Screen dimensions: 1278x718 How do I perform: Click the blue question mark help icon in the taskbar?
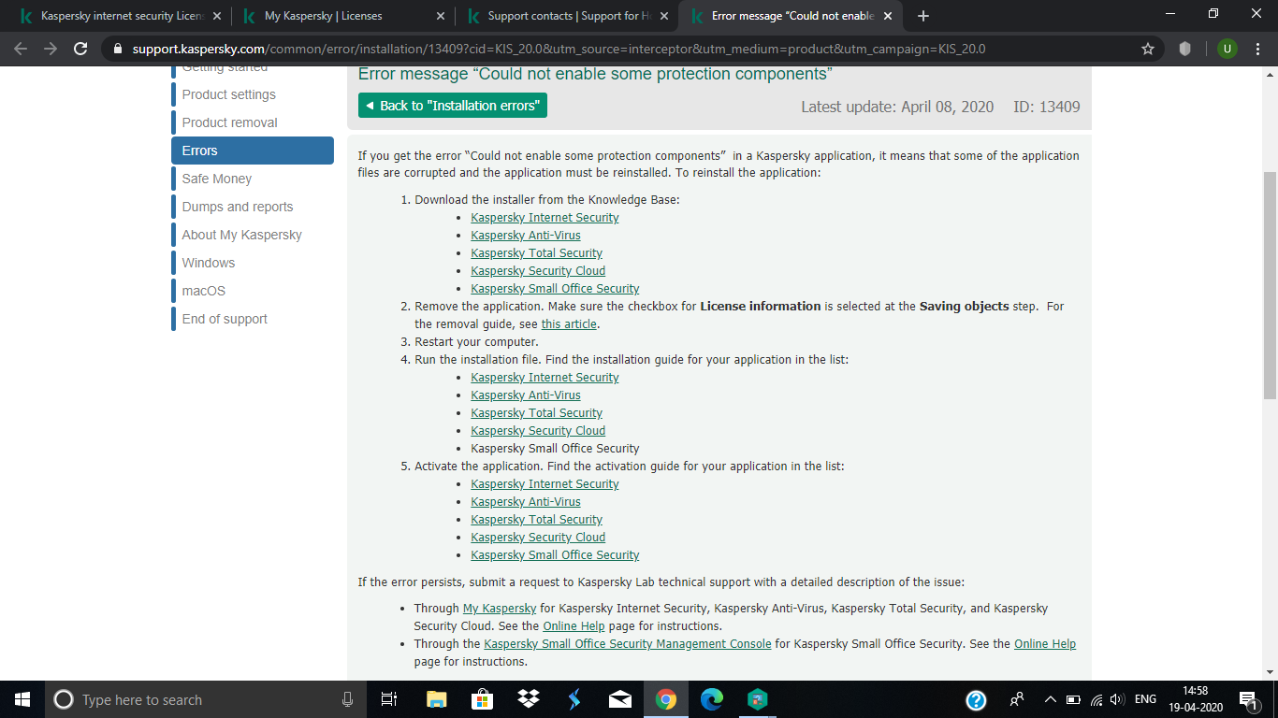pyautogui.click(x=976, y=699)
